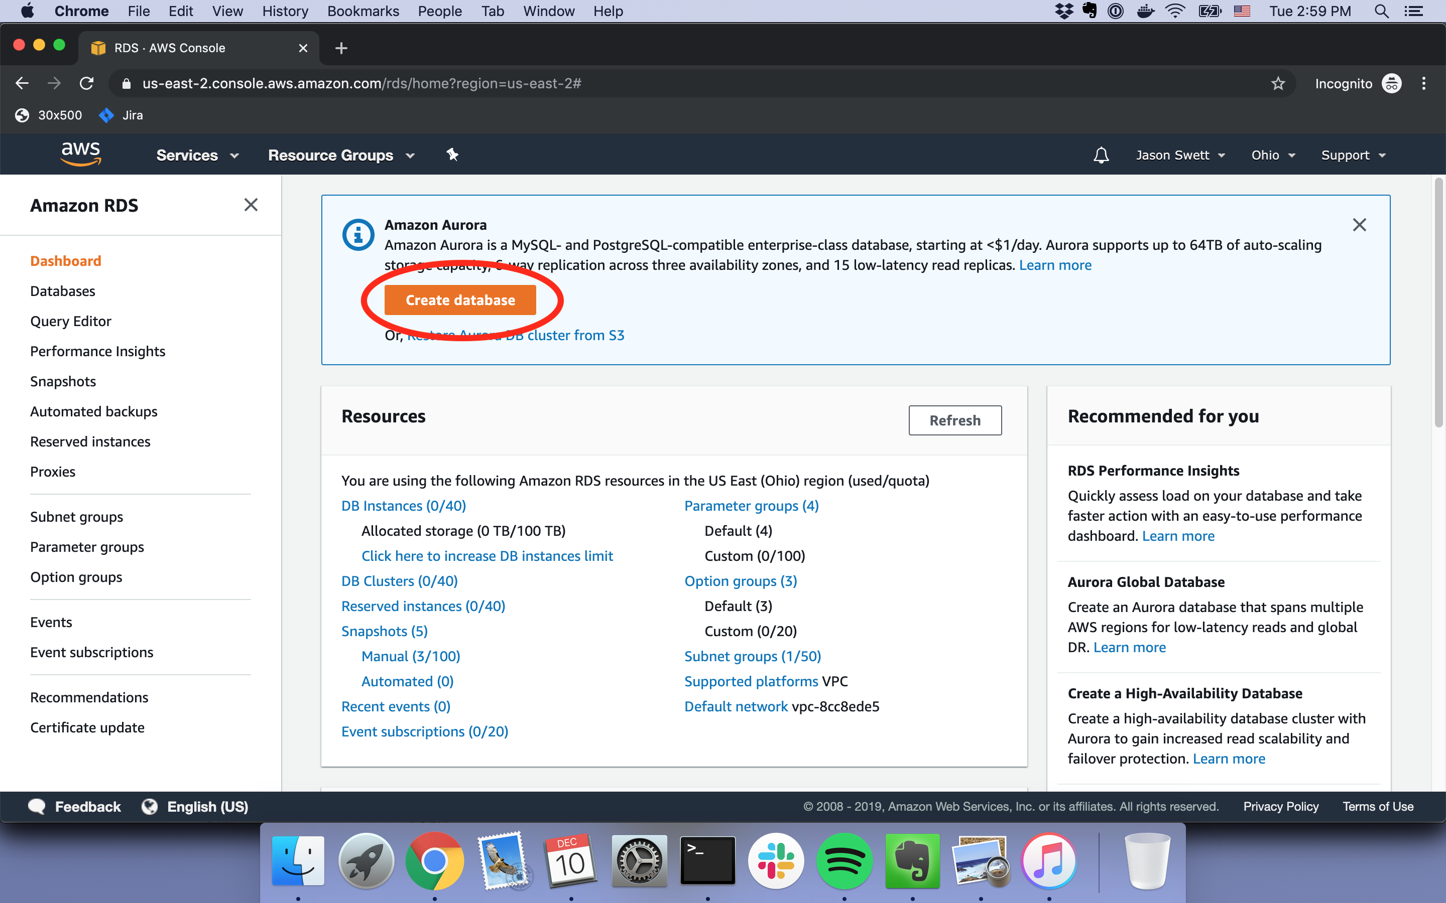Open Terms of Use footer link
Viewport: 1446px width, 903px height.
(1378, 806)
